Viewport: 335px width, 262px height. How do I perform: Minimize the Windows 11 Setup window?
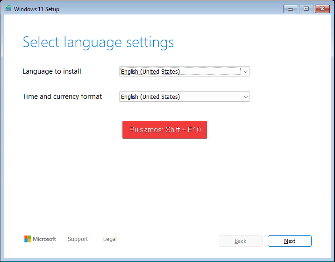291,9
